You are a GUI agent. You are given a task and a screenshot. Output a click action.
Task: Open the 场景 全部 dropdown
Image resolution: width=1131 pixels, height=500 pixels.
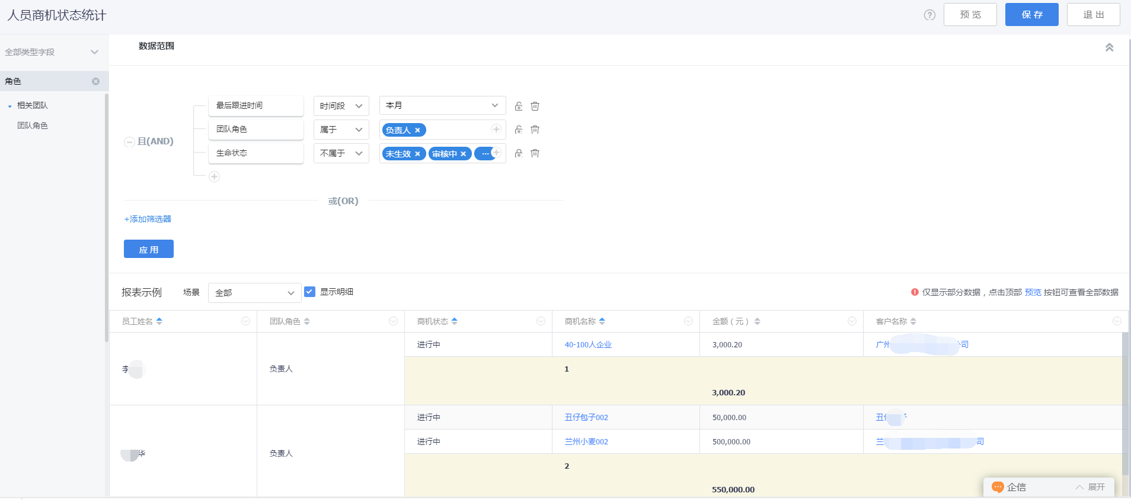[x=254, y=293]
